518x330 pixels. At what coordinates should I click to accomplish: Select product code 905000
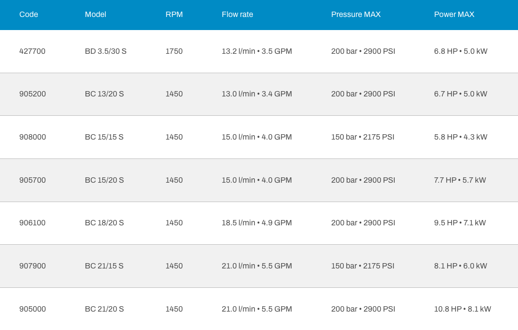point(33,309)
